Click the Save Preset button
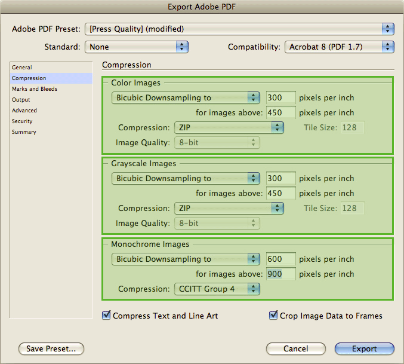This screenshot has height=364, width=404. click(51, 349)
